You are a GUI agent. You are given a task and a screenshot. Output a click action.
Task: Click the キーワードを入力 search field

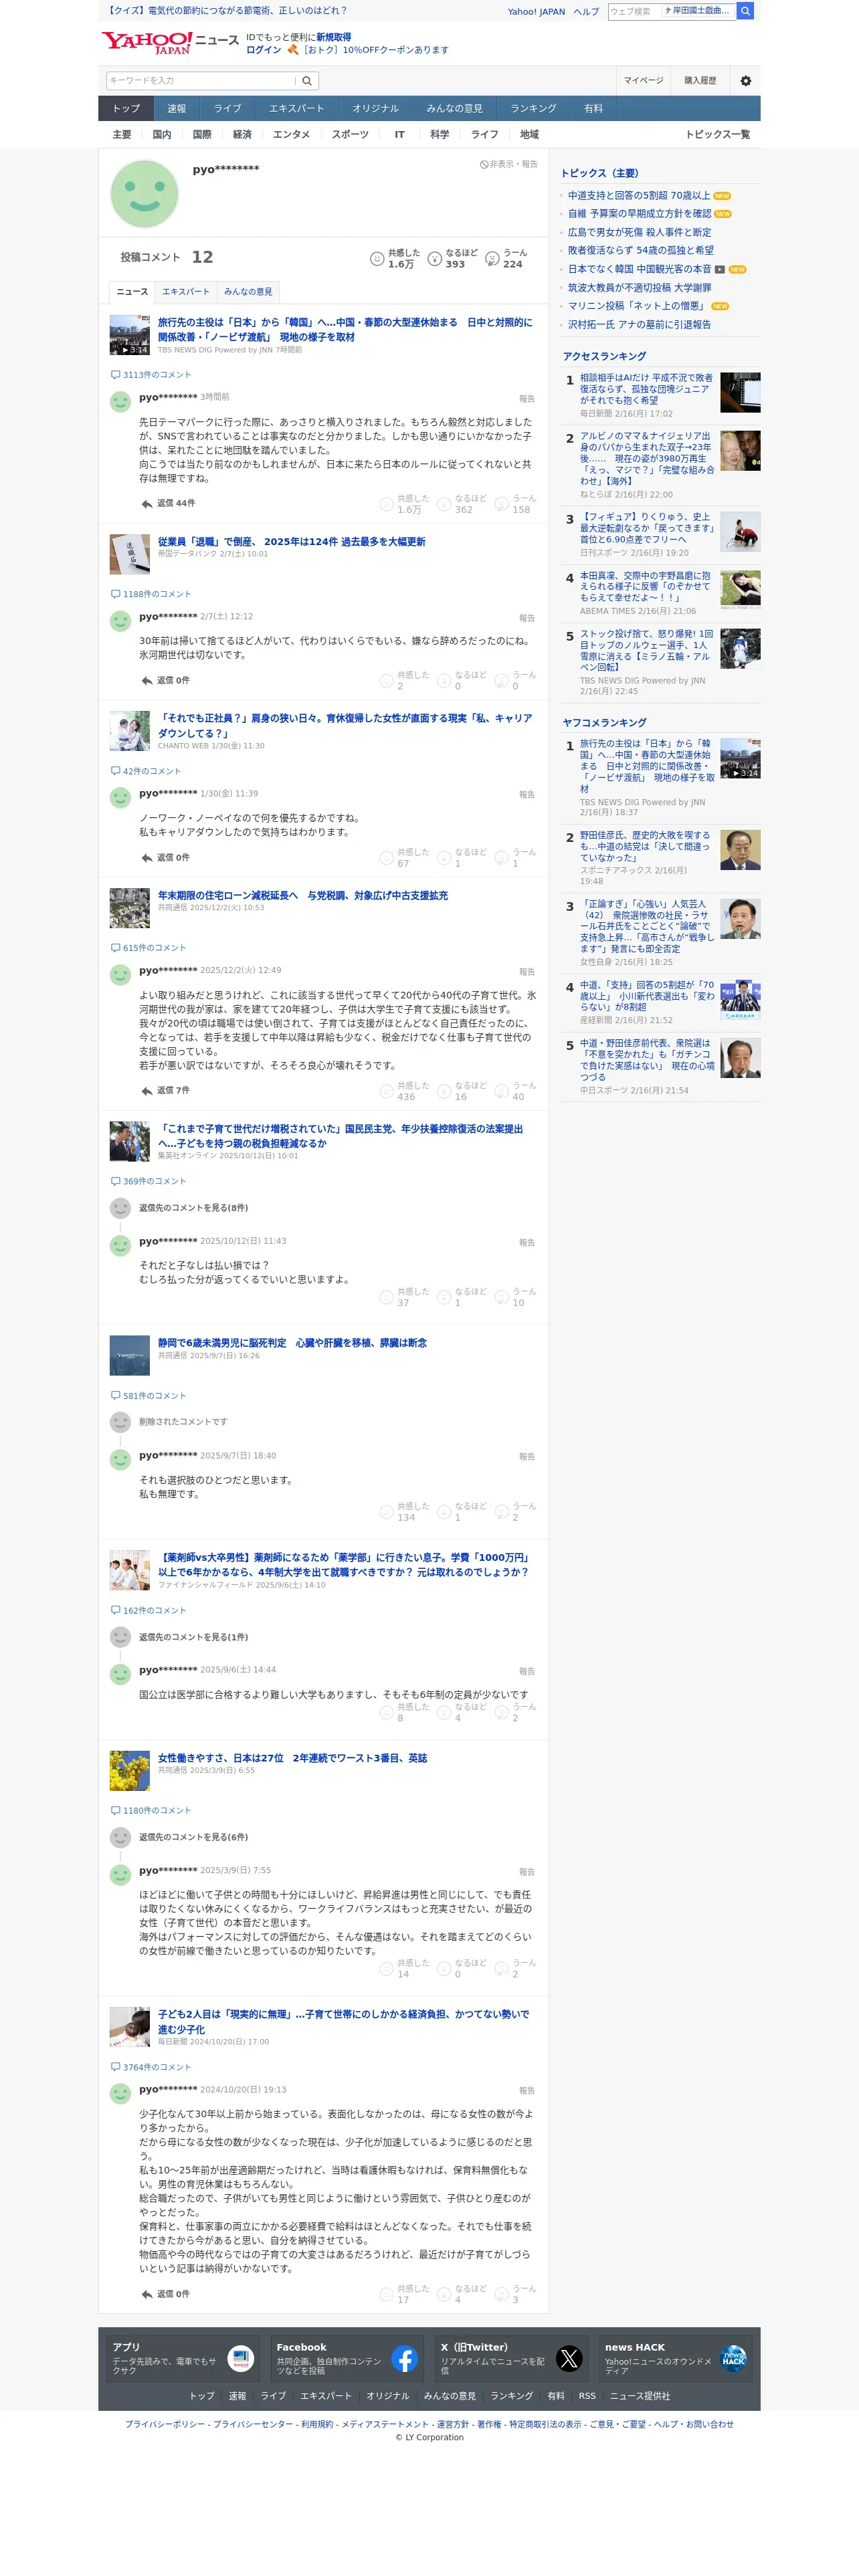(201, 81)
